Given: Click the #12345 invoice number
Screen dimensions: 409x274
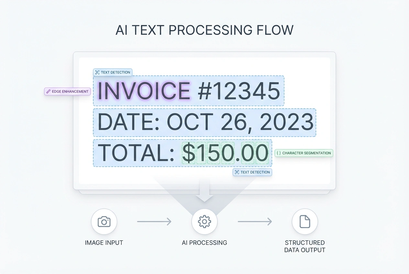Looking at the screenshot, I should point(239,91).
